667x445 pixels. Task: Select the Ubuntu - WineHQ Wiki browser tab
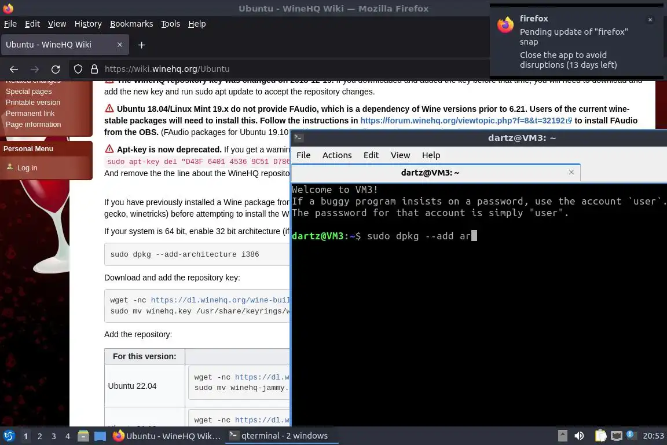coord(65,45)
